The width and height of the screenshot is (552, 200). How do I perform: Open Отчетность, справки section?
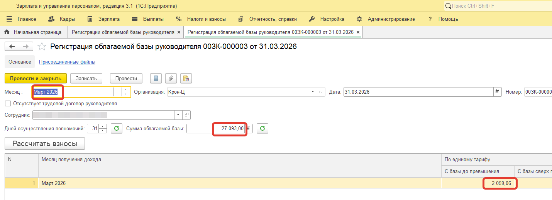(268, 19)
